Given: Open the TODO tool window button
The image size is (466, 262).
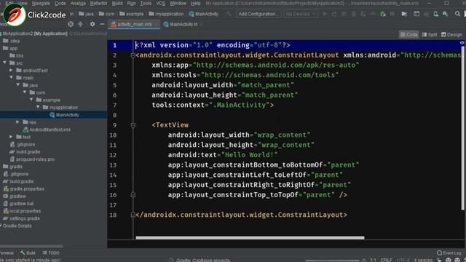Looking at the screenshot, I should [51, 253].
